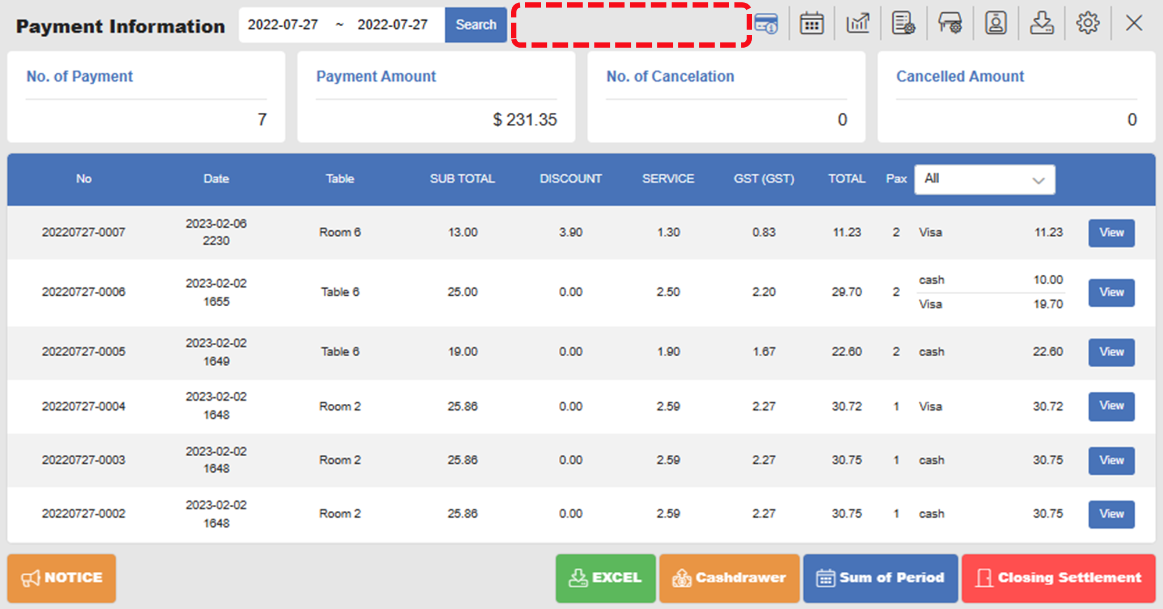1163x609 pixels.
Task: Click the end date field
Action: (x=393, y=25)
